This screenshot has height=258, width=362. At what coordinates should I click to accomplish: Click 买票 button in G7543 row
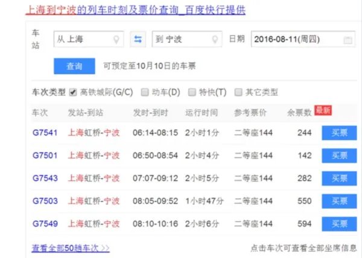coord(339,178)
